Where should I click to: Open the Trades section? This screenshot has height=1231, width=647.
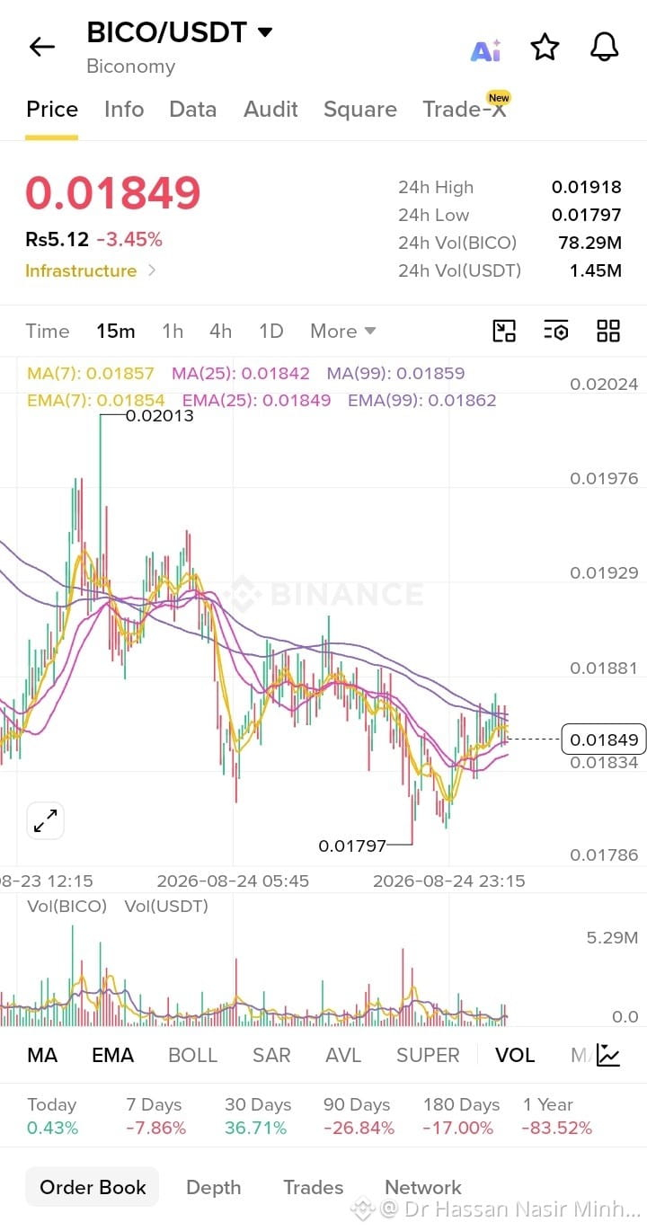point(314,1187)
